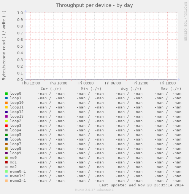Click the Bytes/second read/write axis title

(4, 46)
